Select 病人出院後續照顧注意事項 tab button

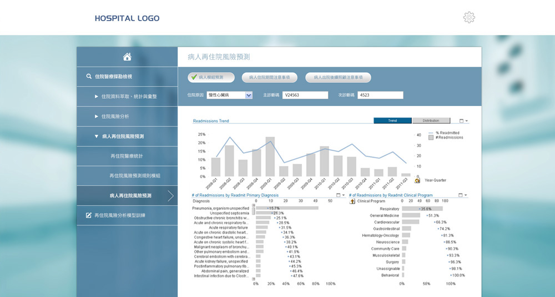pyautogui.click(x=338, y=77)
